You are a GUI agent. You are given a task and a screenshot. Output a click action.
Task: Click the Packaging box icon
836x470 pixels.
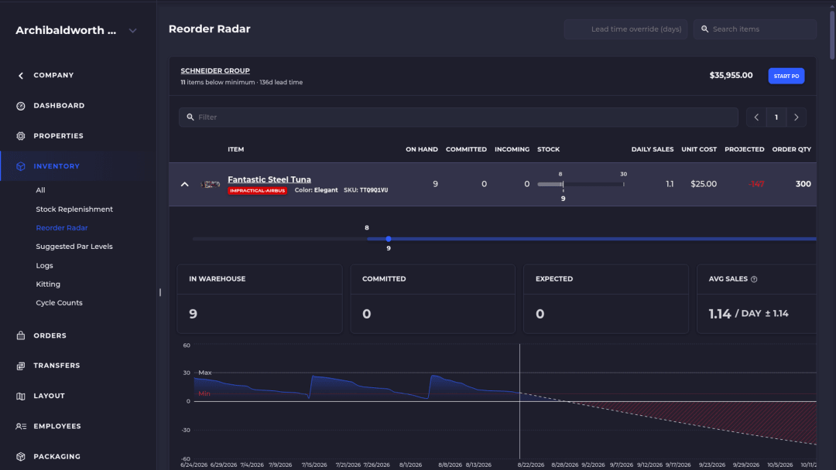21,457
